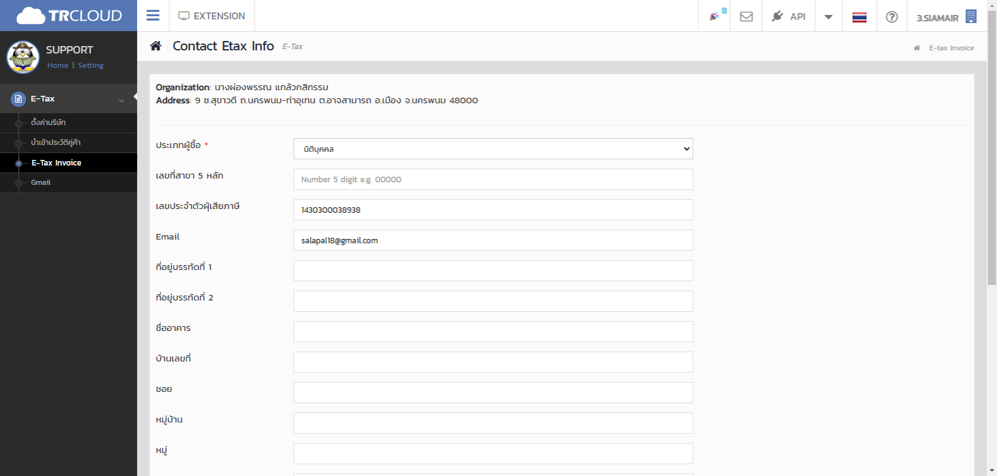The image size is (997, 476).
Task: Open นำเข้าประวัติคู่ค้า sidebar item
Action: [69, 142]
